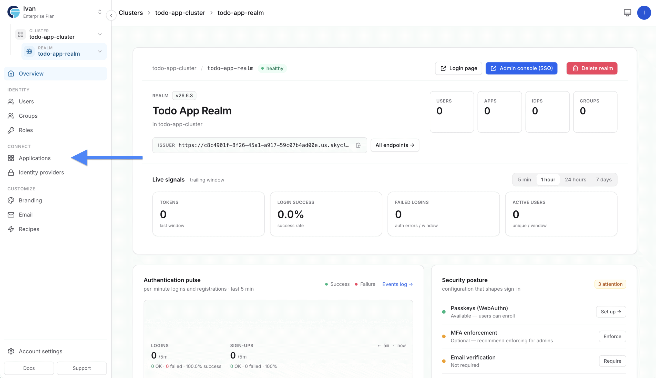This screenshot has height=378, width=656.
Task: Click the Recipes lightning bolt icon
Action: click(x=11, y=229)
